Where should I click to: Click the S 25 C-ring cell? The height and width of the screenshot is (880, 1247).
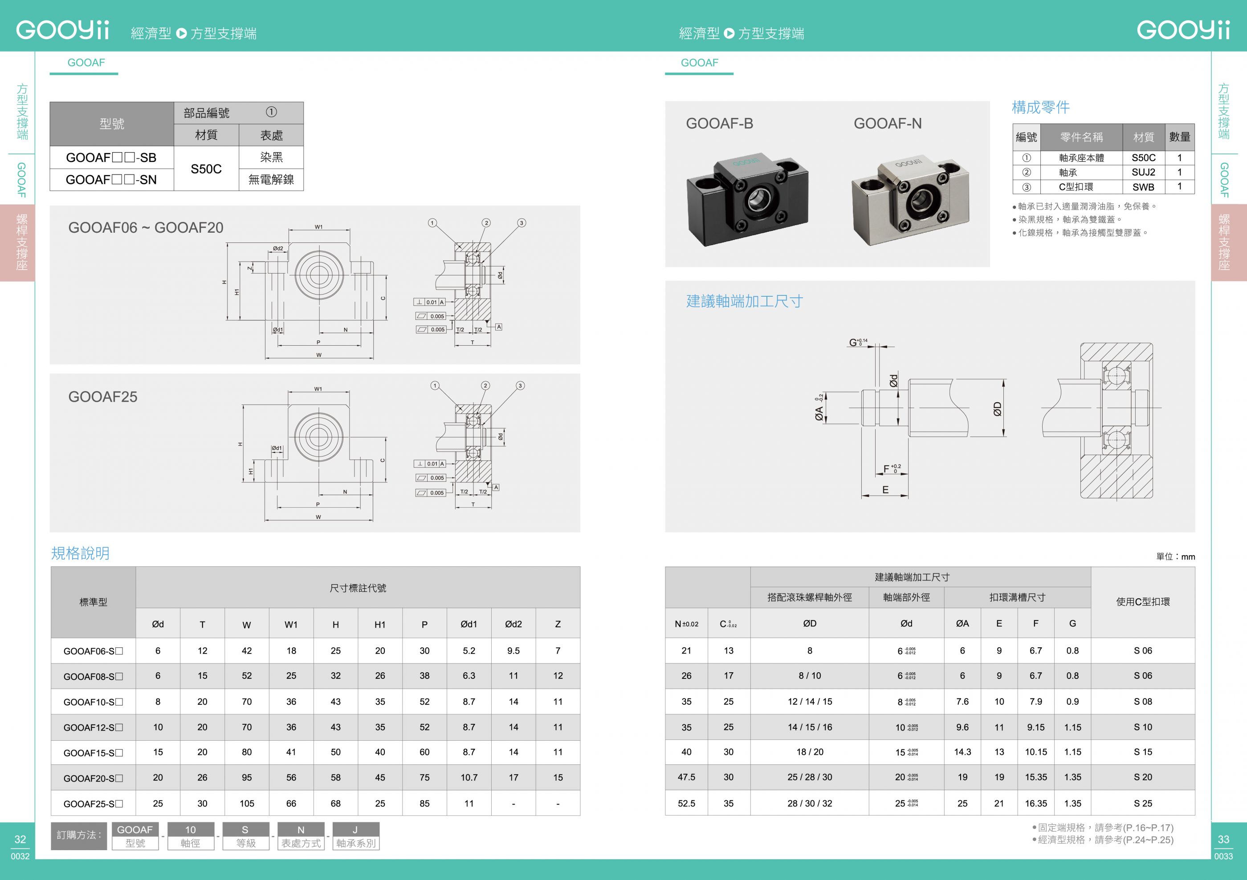(x=1143, y=803)
